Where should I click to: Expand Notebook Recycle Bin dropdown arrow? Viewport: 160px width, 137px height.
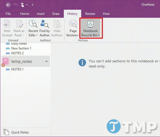pyautogui.click(x=98, y=35)
